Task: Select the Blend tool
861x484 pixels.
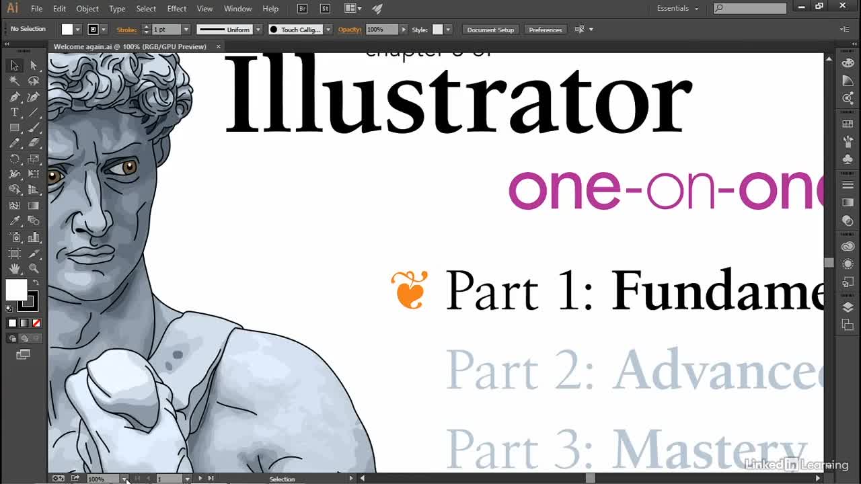Action: pos(34,221)
